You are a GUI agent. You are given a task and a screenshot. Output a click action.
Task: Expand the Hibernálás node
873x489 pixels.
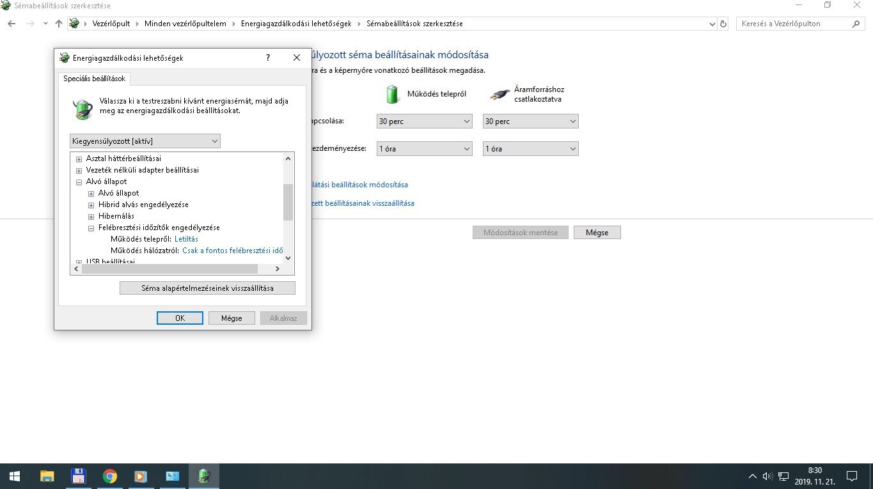91,216
